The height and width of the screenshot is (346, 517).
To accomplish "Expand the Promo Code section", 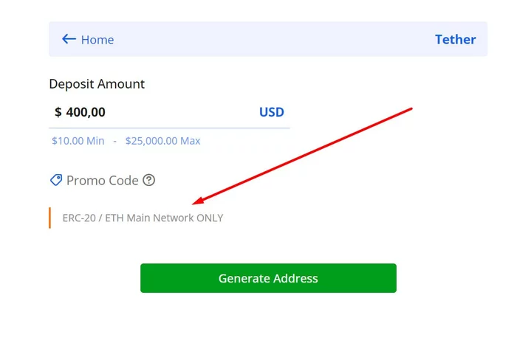I will pyautogui.click(x=102, y=180).
